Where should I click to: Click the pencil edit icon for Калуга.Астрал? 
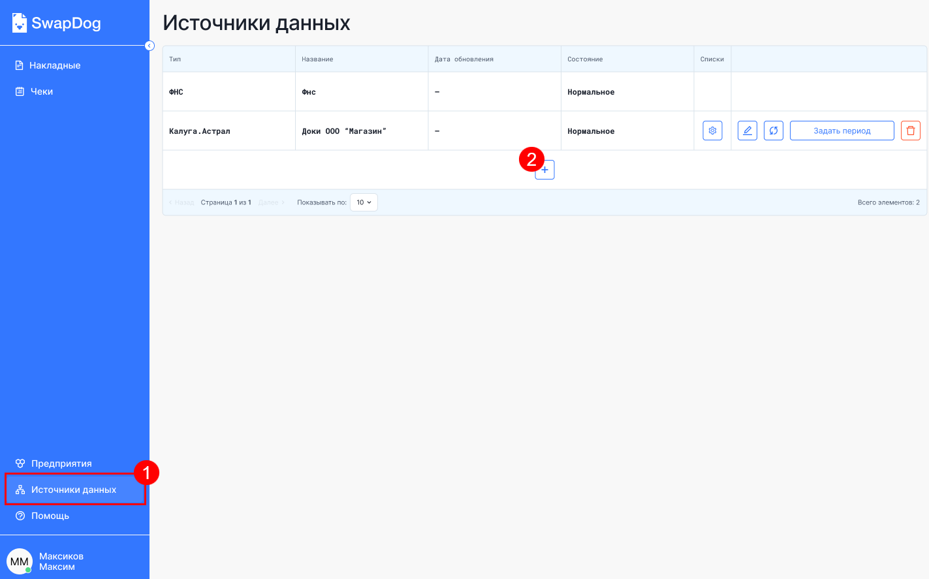point(747,131)
